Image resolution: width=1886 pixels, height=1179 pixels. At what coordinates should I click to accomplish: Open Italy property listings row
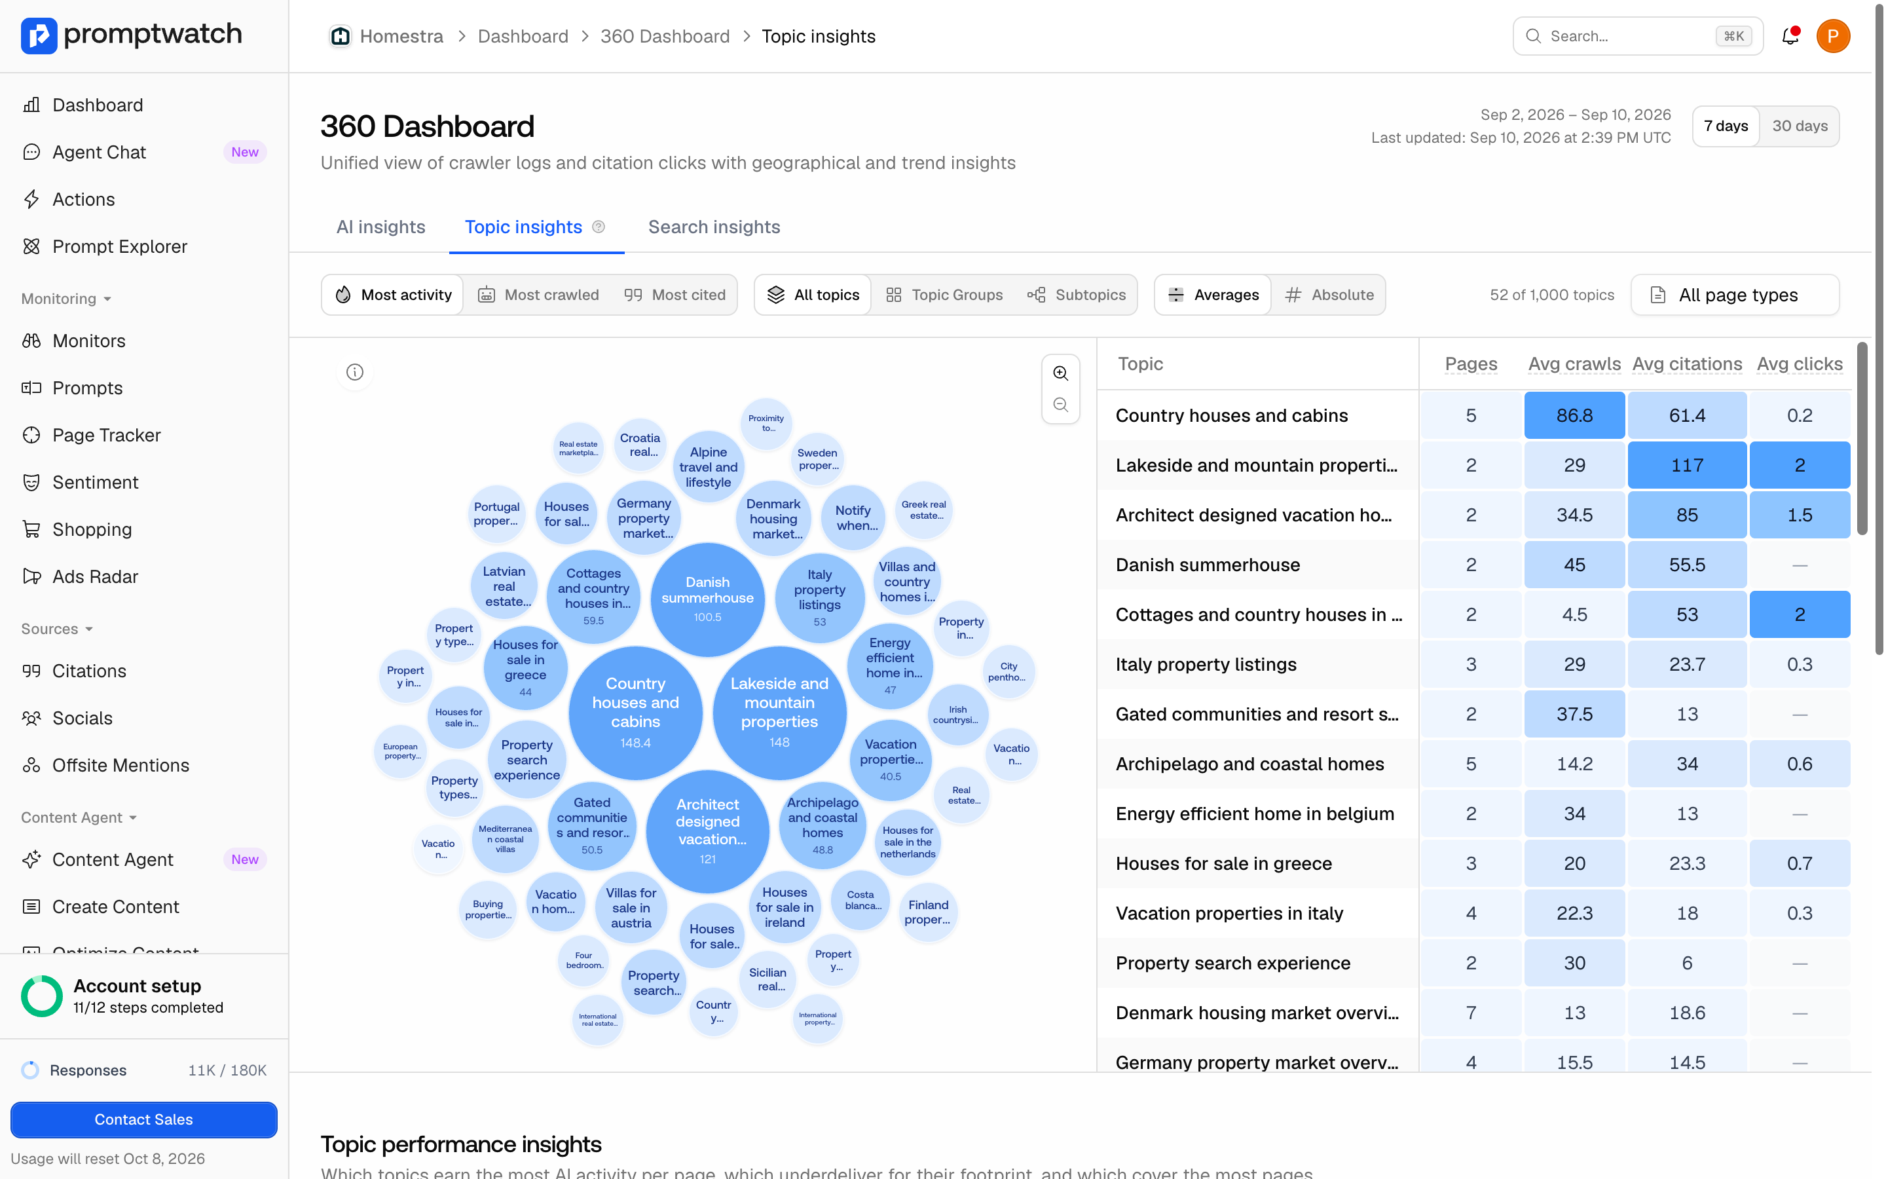click(x=1475, y=664)
